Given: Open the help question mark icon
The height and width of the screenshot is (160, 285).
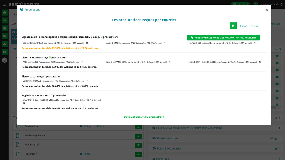Looking at the screenshot, I should (4, 60).
